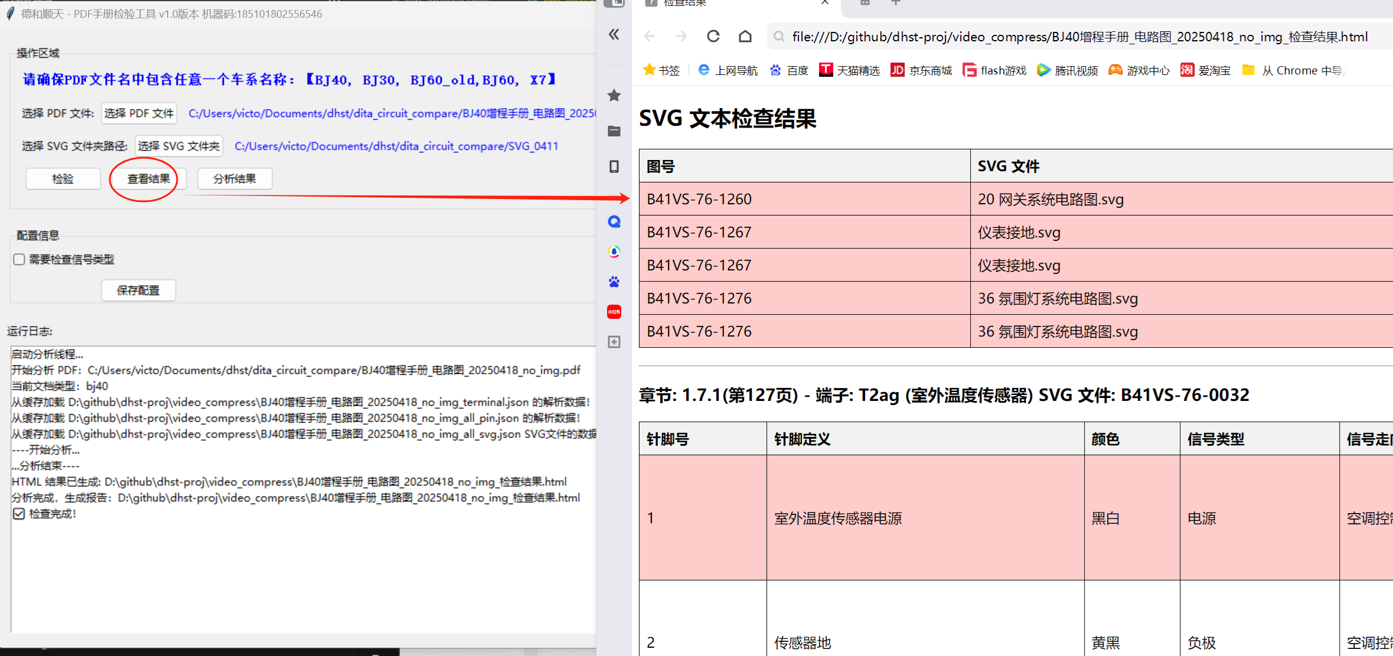Viewport: 1393px width, 656px height.
Task: Open the folder icon in browser sidebar
Action: click(614, 131)
